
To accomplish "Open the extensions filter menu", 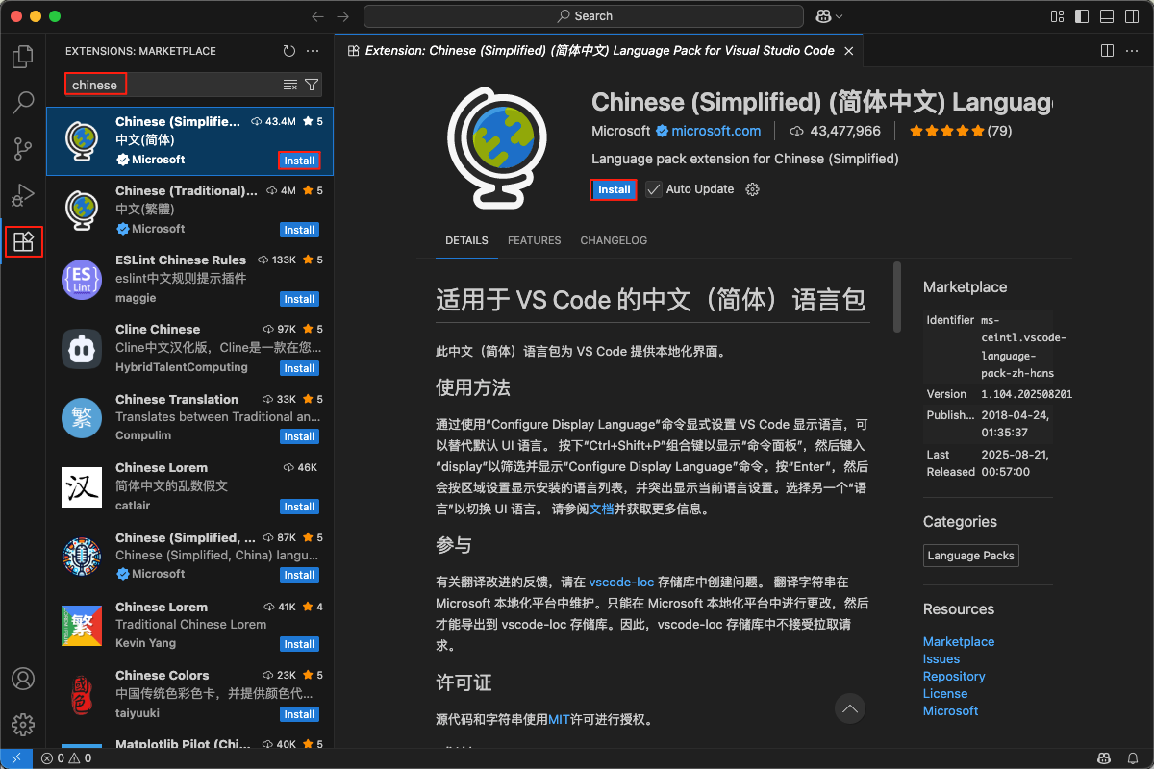I will (x=312, y=85).
